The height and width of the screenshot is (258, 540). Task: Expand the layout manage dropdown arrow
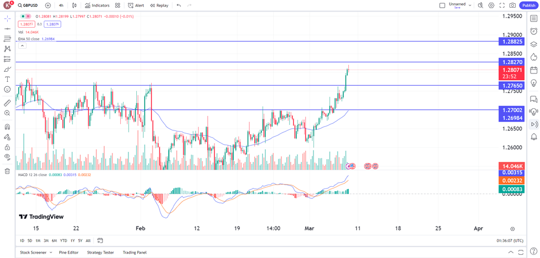tap(470, 6)
